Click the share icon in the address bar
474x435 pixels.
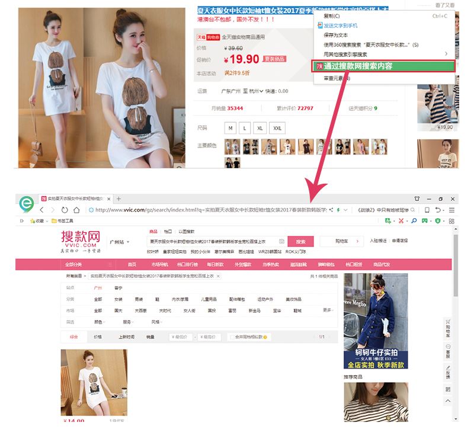pos(331,210)
